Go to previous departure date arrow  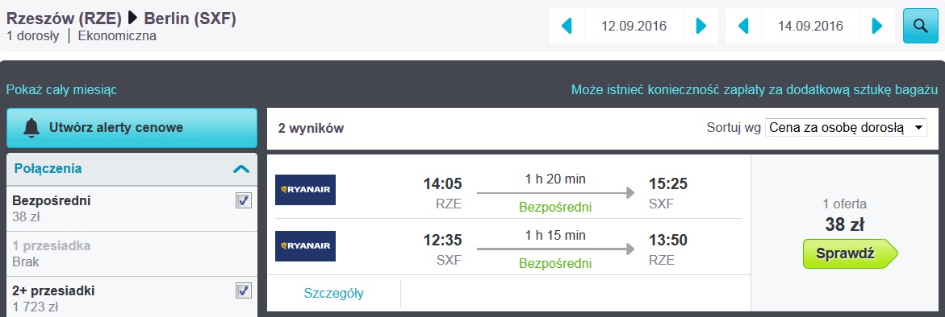pyautogui.click(x=567, y=26)
